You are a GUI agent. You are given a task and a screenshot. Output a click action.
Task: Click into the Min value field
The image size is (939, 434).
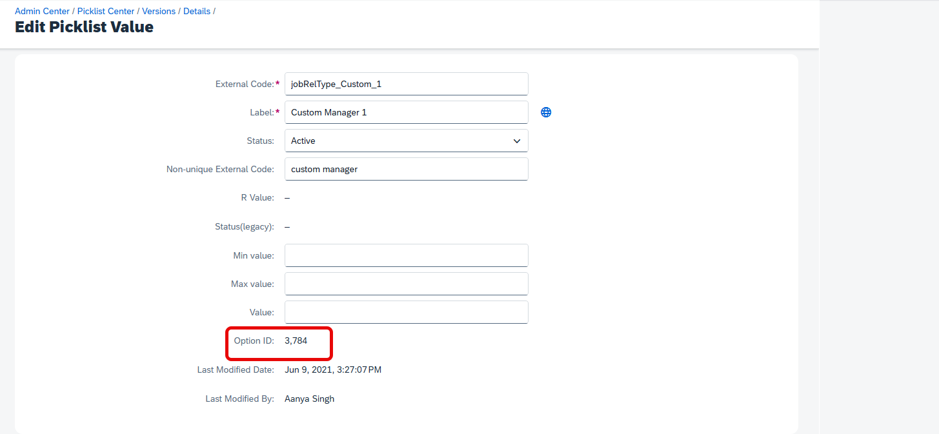tap(407, 255)
